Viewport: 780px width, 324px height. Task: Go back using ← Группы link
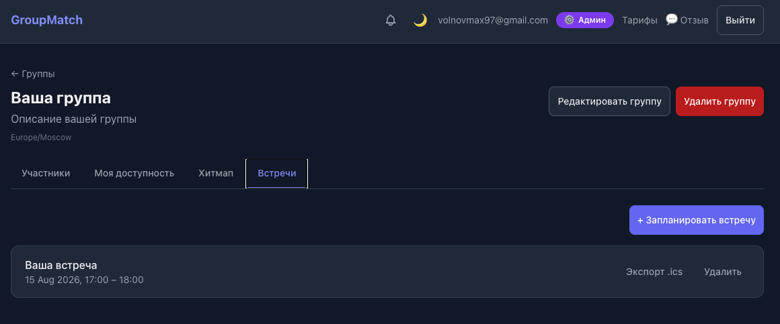(x=33, y=74)
